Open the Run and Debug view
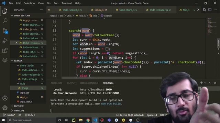Viewport: 220px width, 123px height. pos(5,41)
